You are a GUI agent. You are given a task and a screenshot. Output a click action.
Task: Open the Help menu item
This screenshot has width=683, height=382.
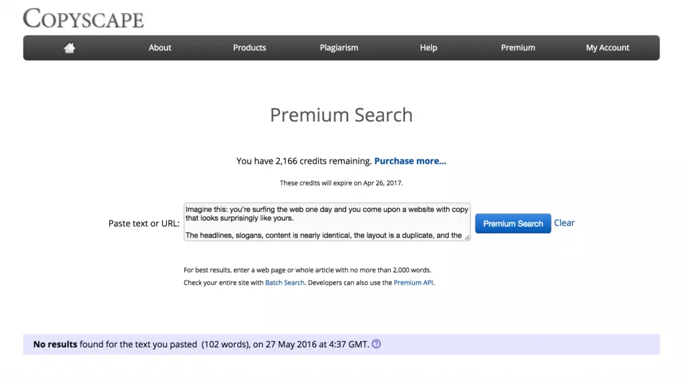[x=428, y=47]
